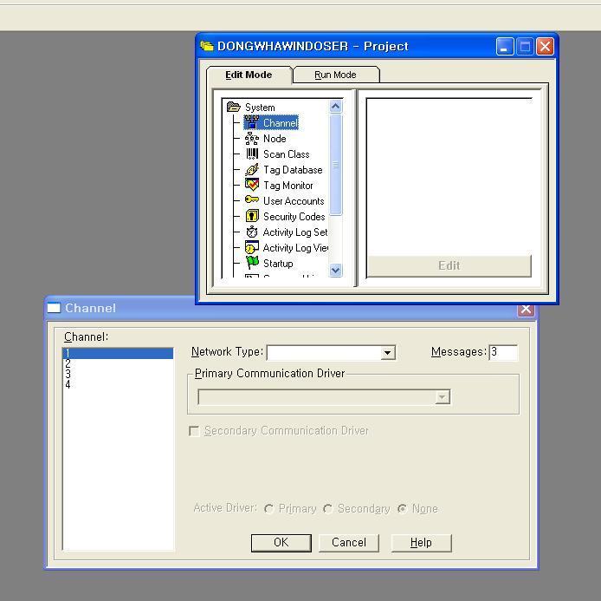Open the Primary Communication Driver dropdown
The width and height of the screenshot is (601, 601).
click(442, 397)
